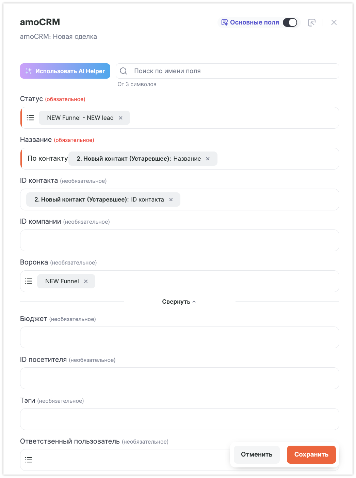Click into the Бюджет input field

tap(179, 337)
